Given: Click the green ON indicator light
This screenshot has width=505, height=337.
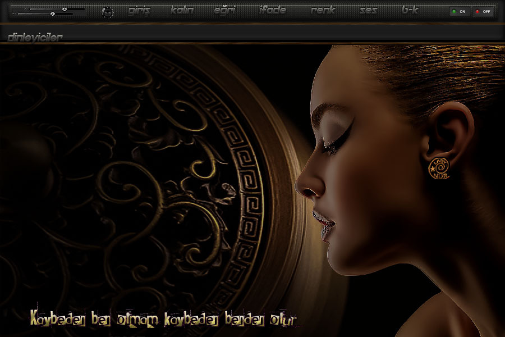Looking at the screenshot, I should 453,11.
